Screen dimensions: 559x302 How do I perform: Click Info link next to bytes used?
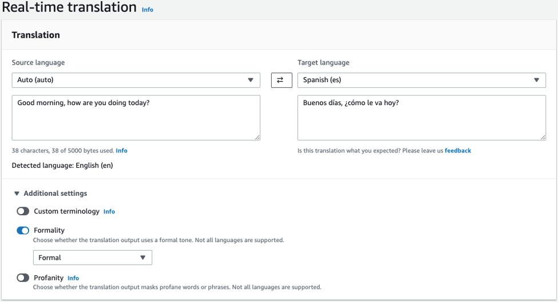(121, 151)
